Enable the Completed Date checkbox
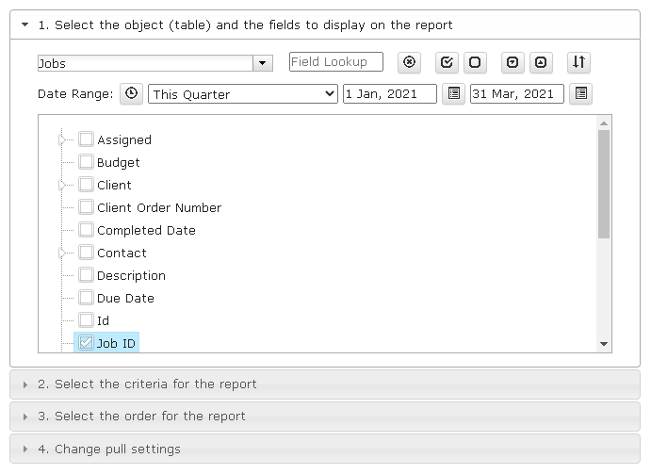The height and width of the screenshot is (474, 651). (x=86, y=230)
